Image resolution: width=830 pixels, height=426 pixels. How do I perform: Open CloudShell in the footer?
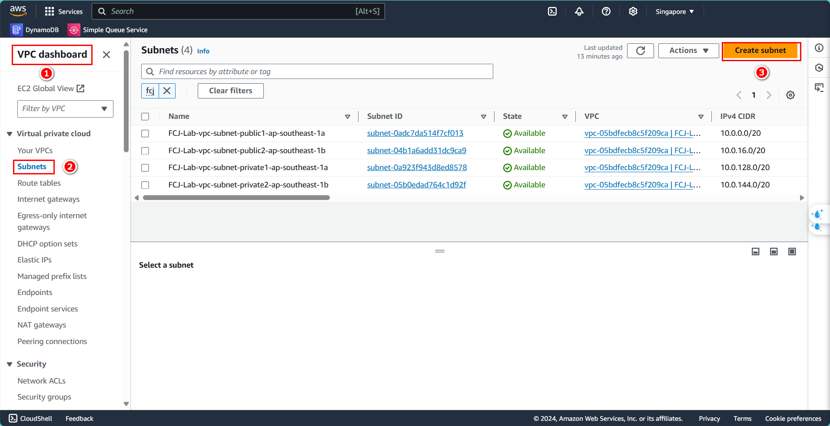[x=30, y=418]
